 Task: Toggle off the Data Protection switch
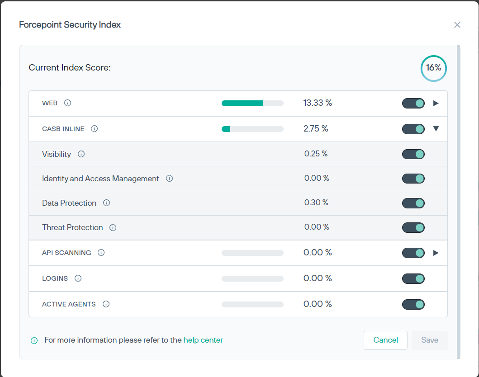(x=413, y=203)
